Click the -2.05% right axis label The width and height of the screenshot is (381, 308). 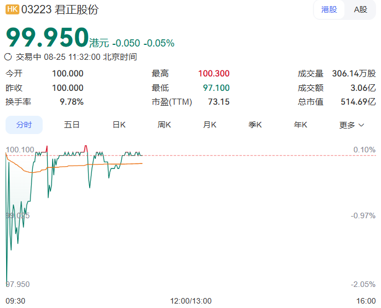click(x=363, y=284)
